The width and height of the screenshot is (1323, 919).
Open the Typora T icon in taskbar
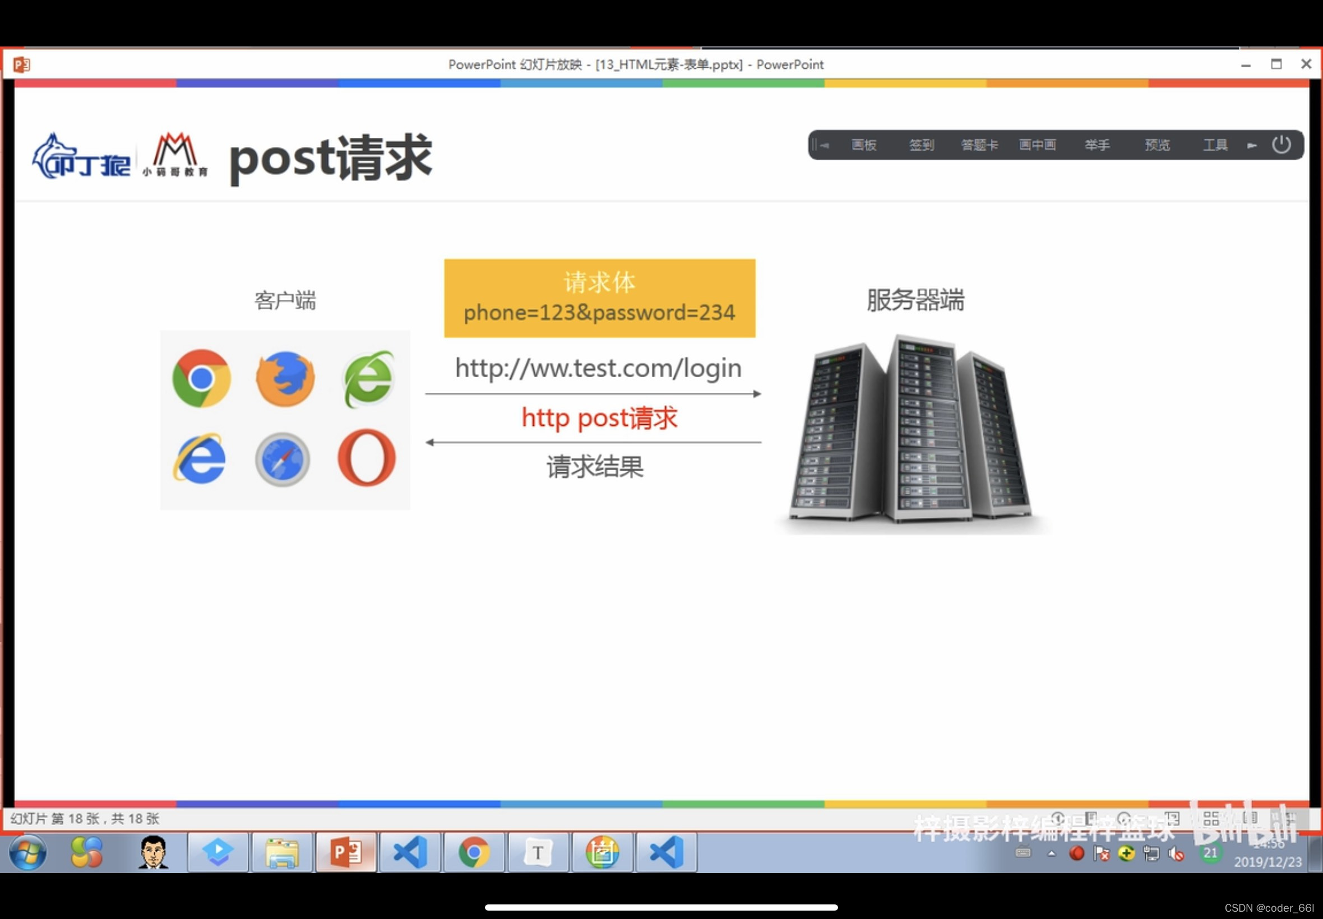538,852
